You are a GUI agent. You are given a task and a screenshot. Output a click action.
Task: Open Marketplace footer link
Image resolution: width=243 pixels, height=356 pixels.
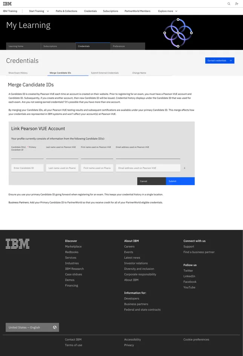point(73,246)
